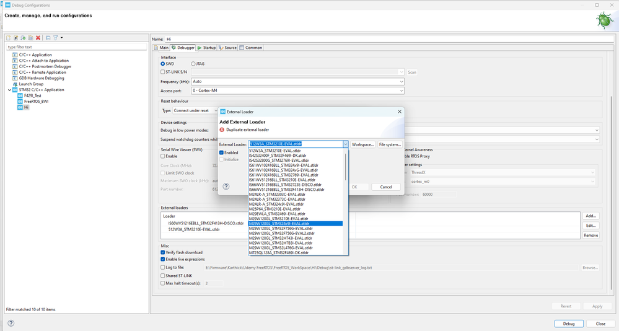The height and width of the screenshot is (331, 619).
Task: Click the Export launch configuration icon
Action: coord(24,38)
